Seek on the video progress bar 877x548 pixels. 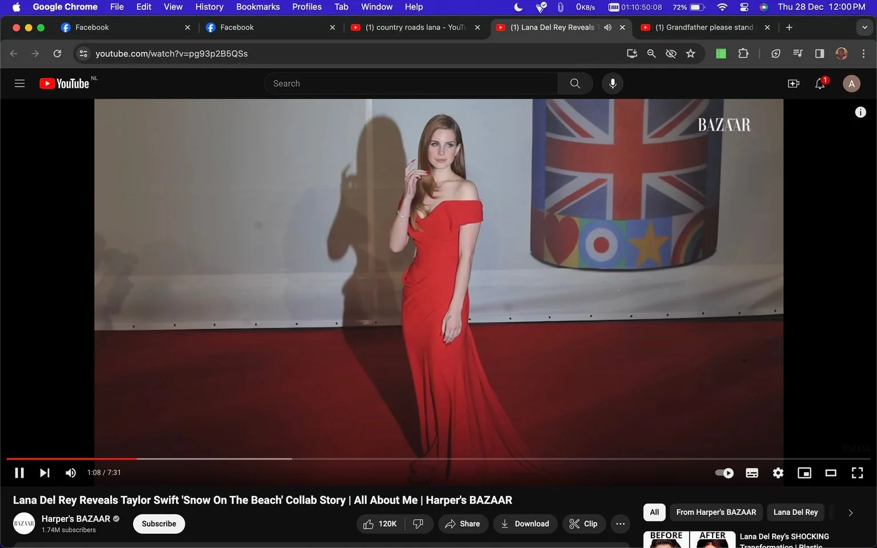pos(438,458)
